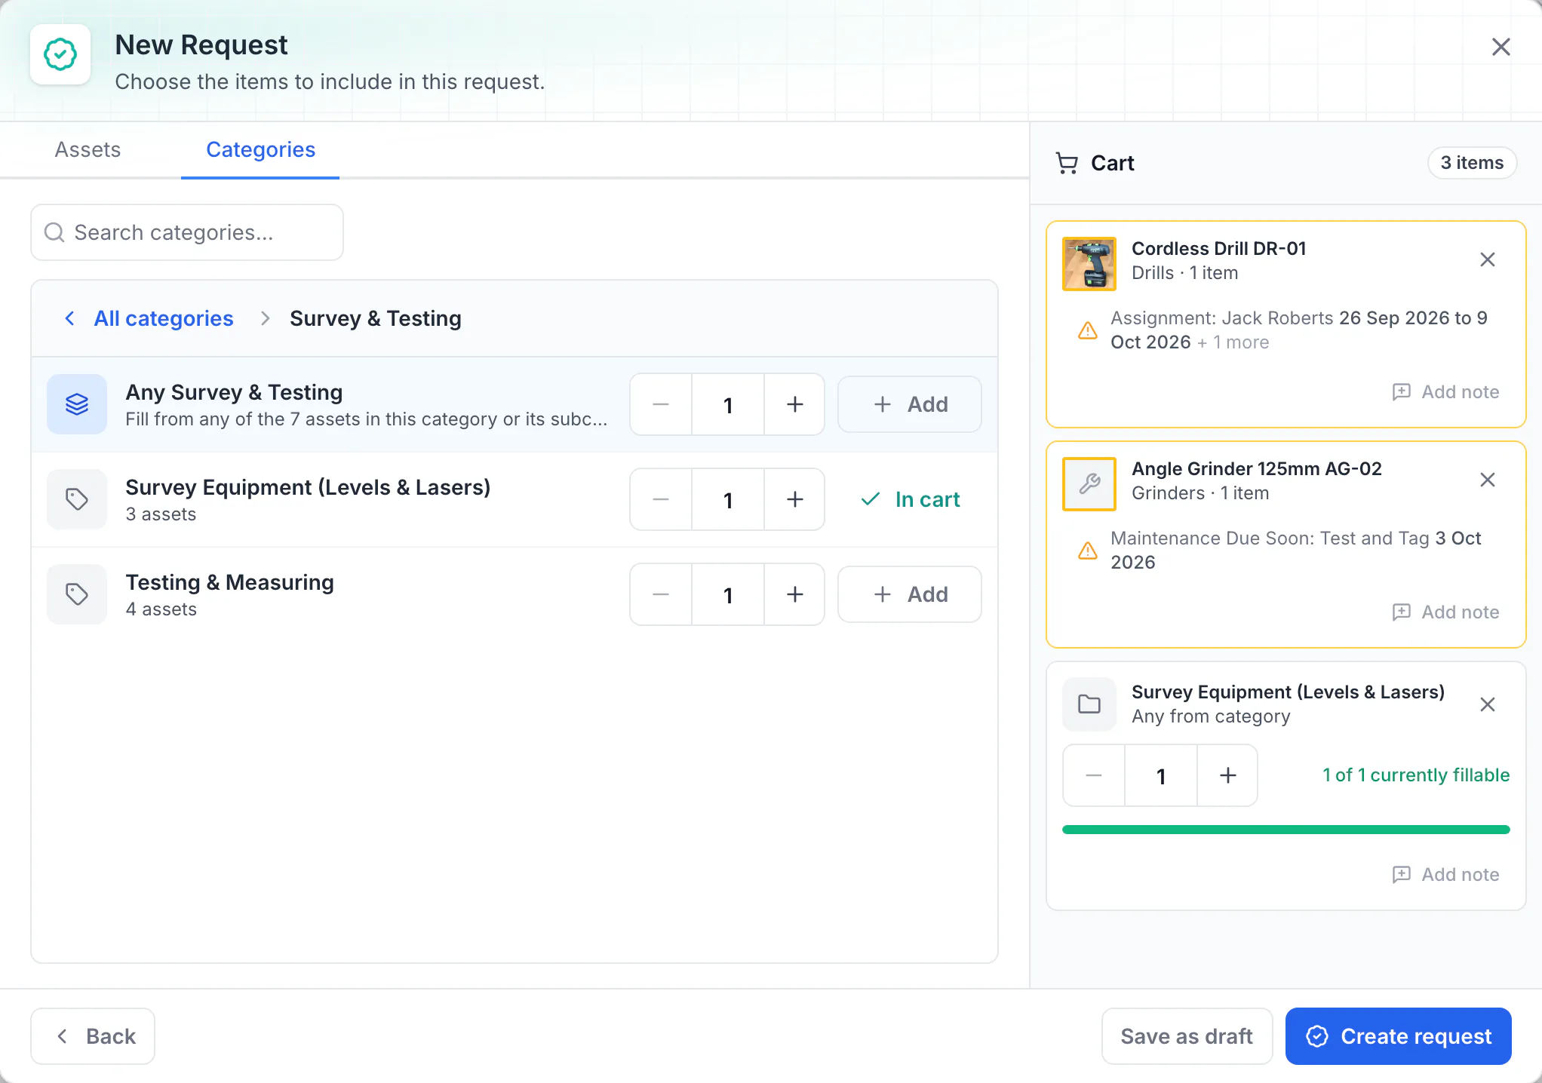Decrease Any Survey & Testing quantity
The width and height of the screenshot is (1542, 1083).
pyautogui.click(x=661, y=404)
